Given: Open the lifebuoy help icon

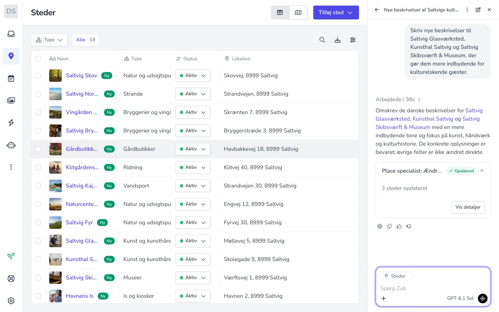Looking at the screenshot, I should click(11, 278).
